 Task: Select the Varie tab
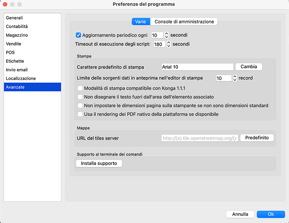[141, 22]
